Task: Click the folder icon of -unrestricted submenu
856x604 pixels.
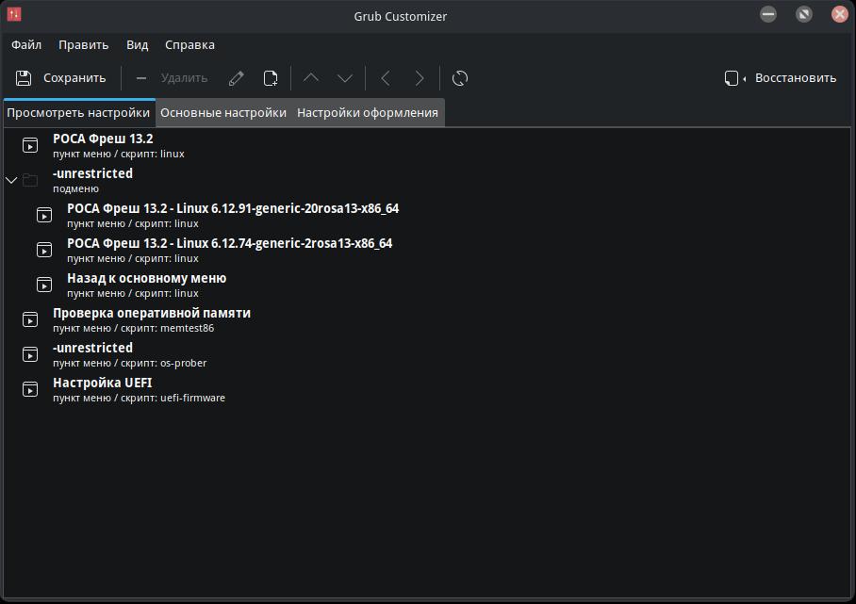Action: pyautogui.click(x=30, y=180)
